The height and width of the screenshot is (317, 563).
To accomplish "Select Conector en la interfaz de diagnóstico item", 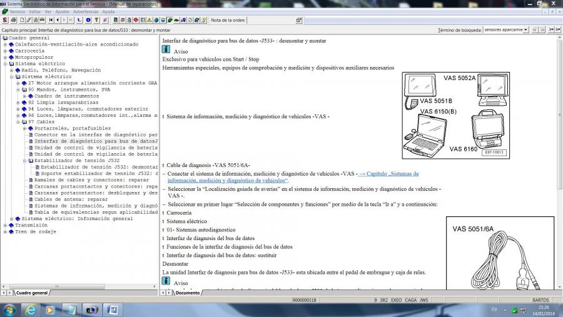I will [x=96, y=134].
